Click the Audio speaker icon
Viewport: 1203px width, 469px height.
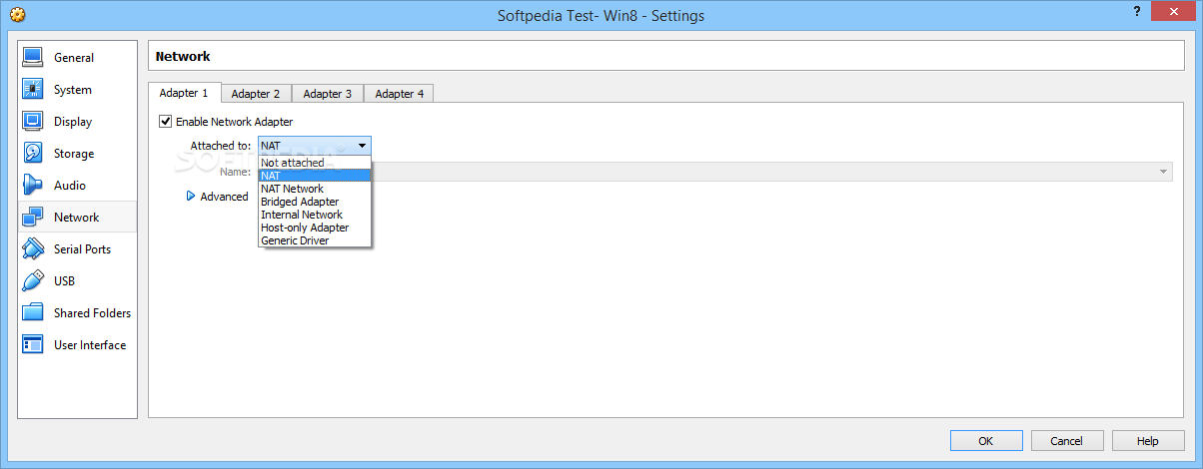pyautogui.click(x=33, y=185)
